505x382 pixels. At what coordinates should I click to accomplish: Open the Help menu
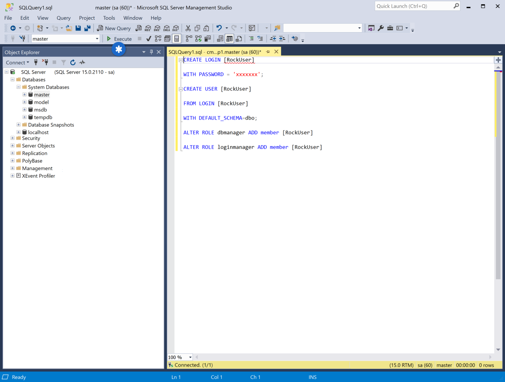click(156, 18)
